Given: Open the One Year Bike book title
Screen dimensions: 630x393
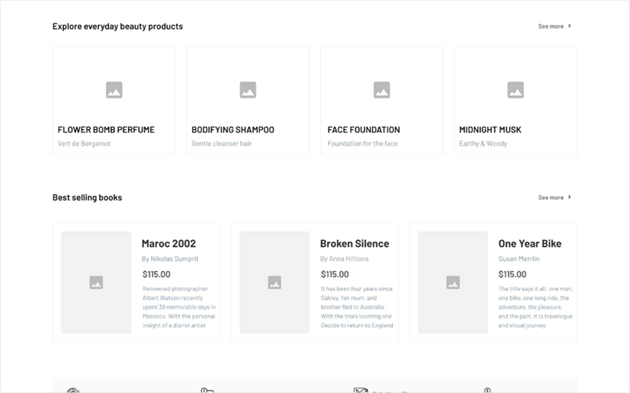Looking at the screenshot, I should (x=530, y=243).
